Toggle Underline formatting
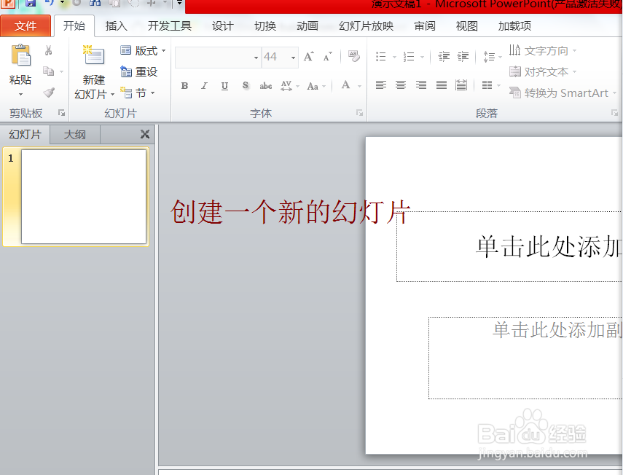 pyautogui.click(x=224, y=86)
